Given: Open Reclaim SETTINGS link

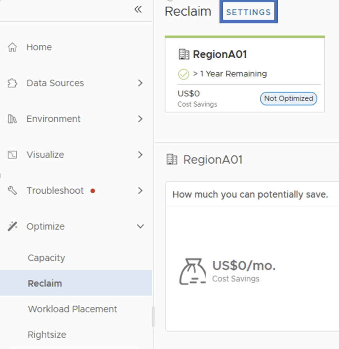Looking at the screenshot, I should (x=248, y=12).
